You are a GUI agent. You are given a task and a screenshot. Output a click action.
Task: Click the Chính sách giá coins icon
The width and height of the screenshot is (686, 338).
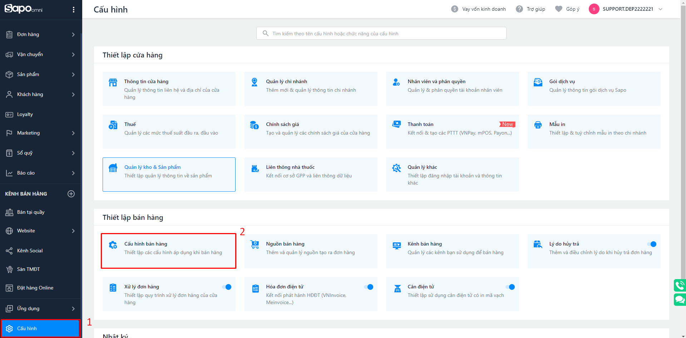click(255, 125)
